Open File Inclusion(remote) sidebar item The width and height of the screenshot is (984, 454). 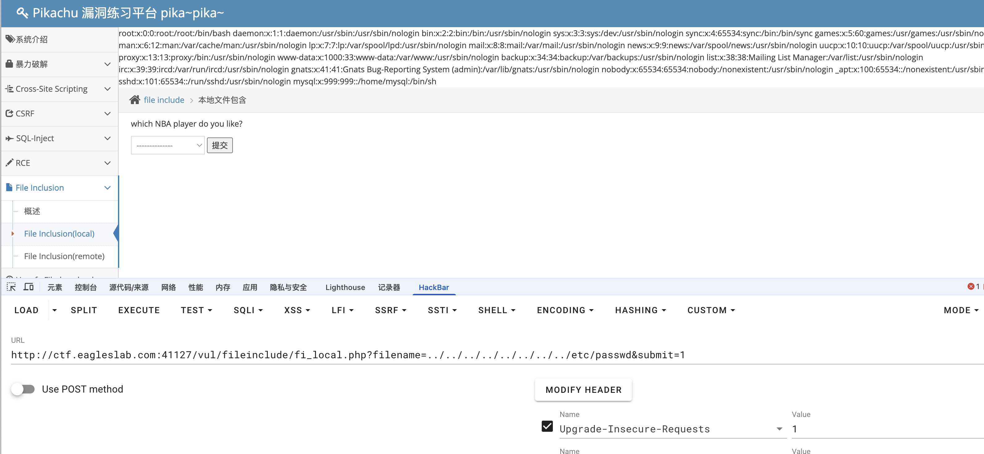click(64, 256)
